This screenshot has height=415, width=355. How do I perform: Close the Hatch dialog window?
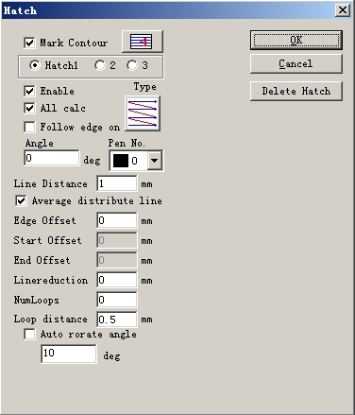click(343, 10)
